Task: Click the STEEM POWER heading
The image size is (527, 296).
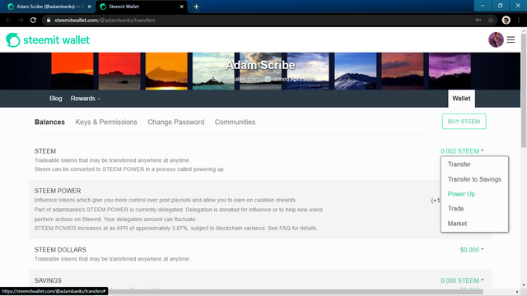Action: (x=58, y=191)
